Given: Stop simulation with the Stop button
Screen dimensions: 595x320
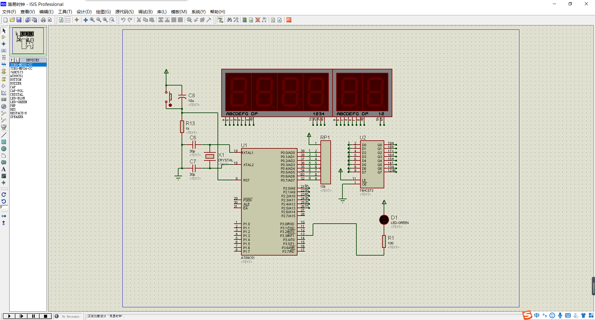Looking at the screenshot, I should click(46, 316).
